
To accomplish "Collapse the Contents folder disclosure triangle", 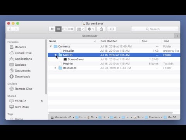I will pyautogui.click(x=51, y=46).
